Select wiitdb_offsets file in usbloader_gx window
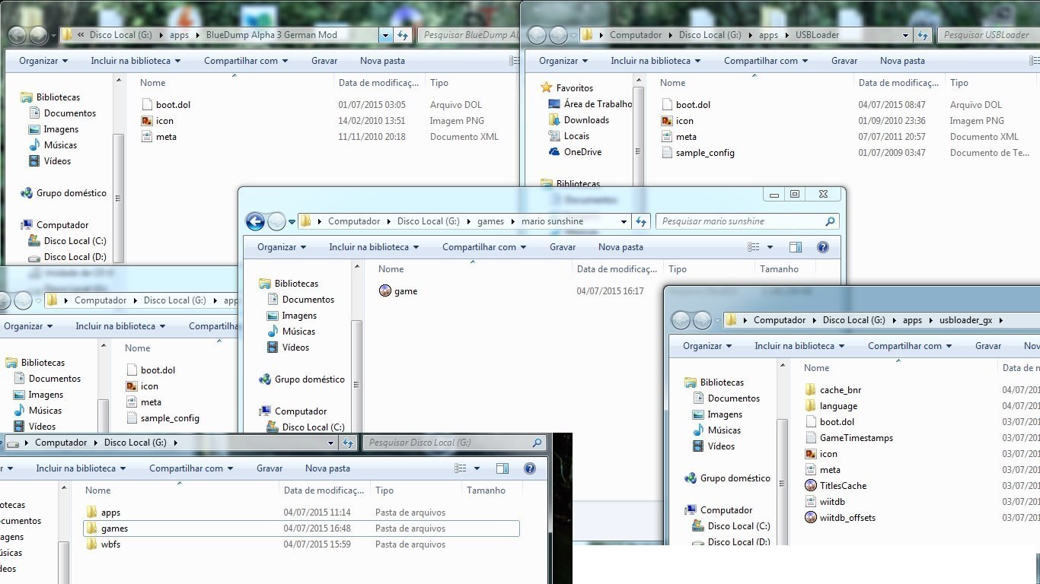1040x584 pixels. pos(840,518)
